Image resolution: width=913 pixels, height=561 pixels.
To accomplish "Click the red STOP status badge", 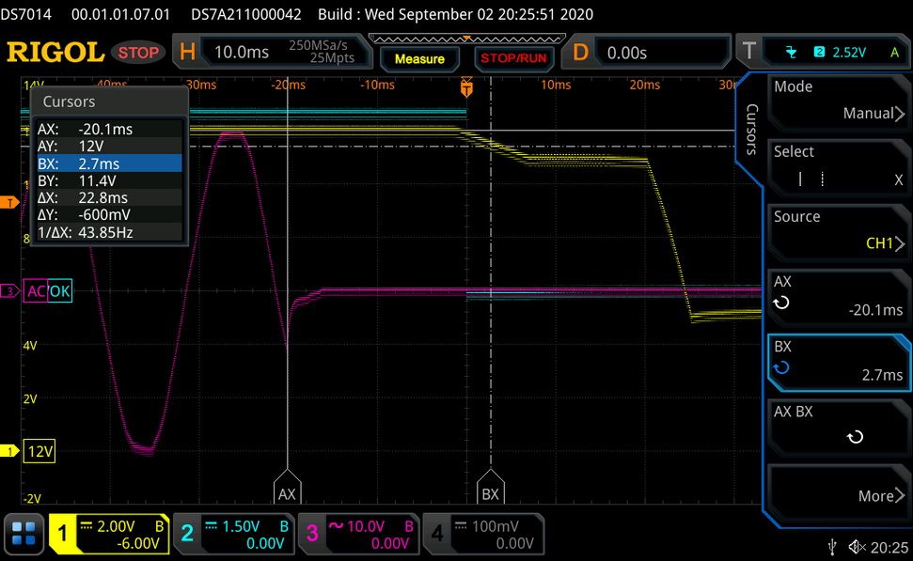I will pos(138,53).
